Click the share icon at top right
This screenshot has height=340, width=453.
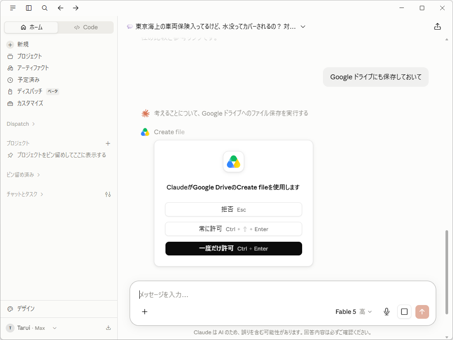pos(438,27)
